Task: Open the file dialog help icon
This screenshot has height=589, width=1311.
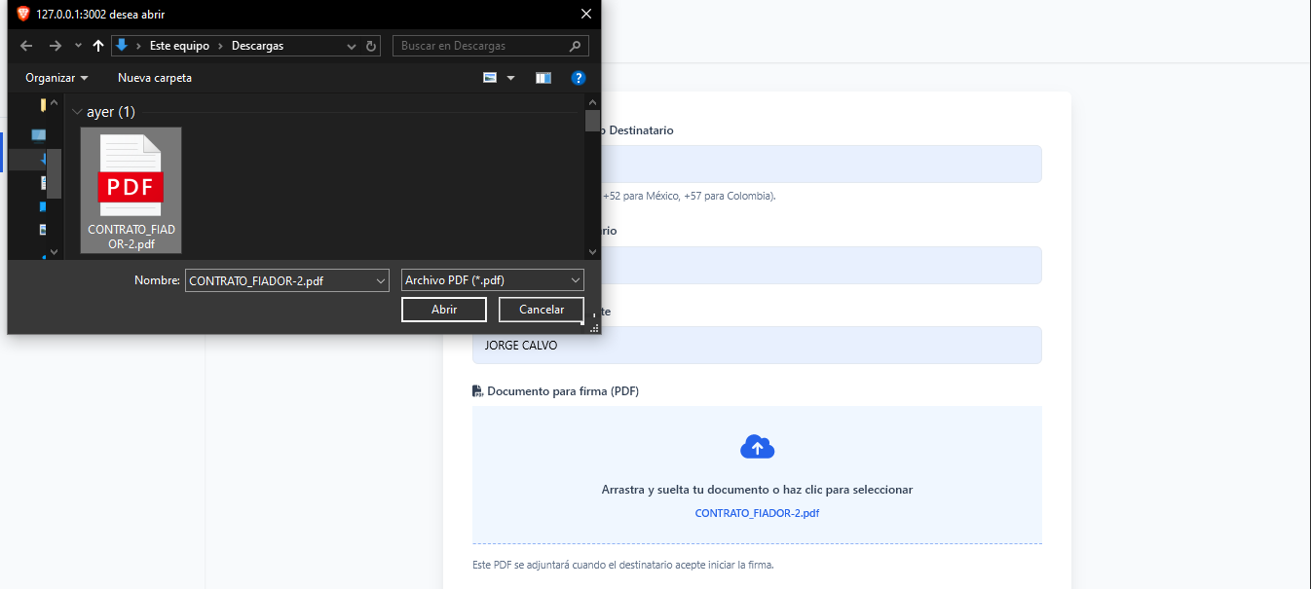Action: pos(578,78)
